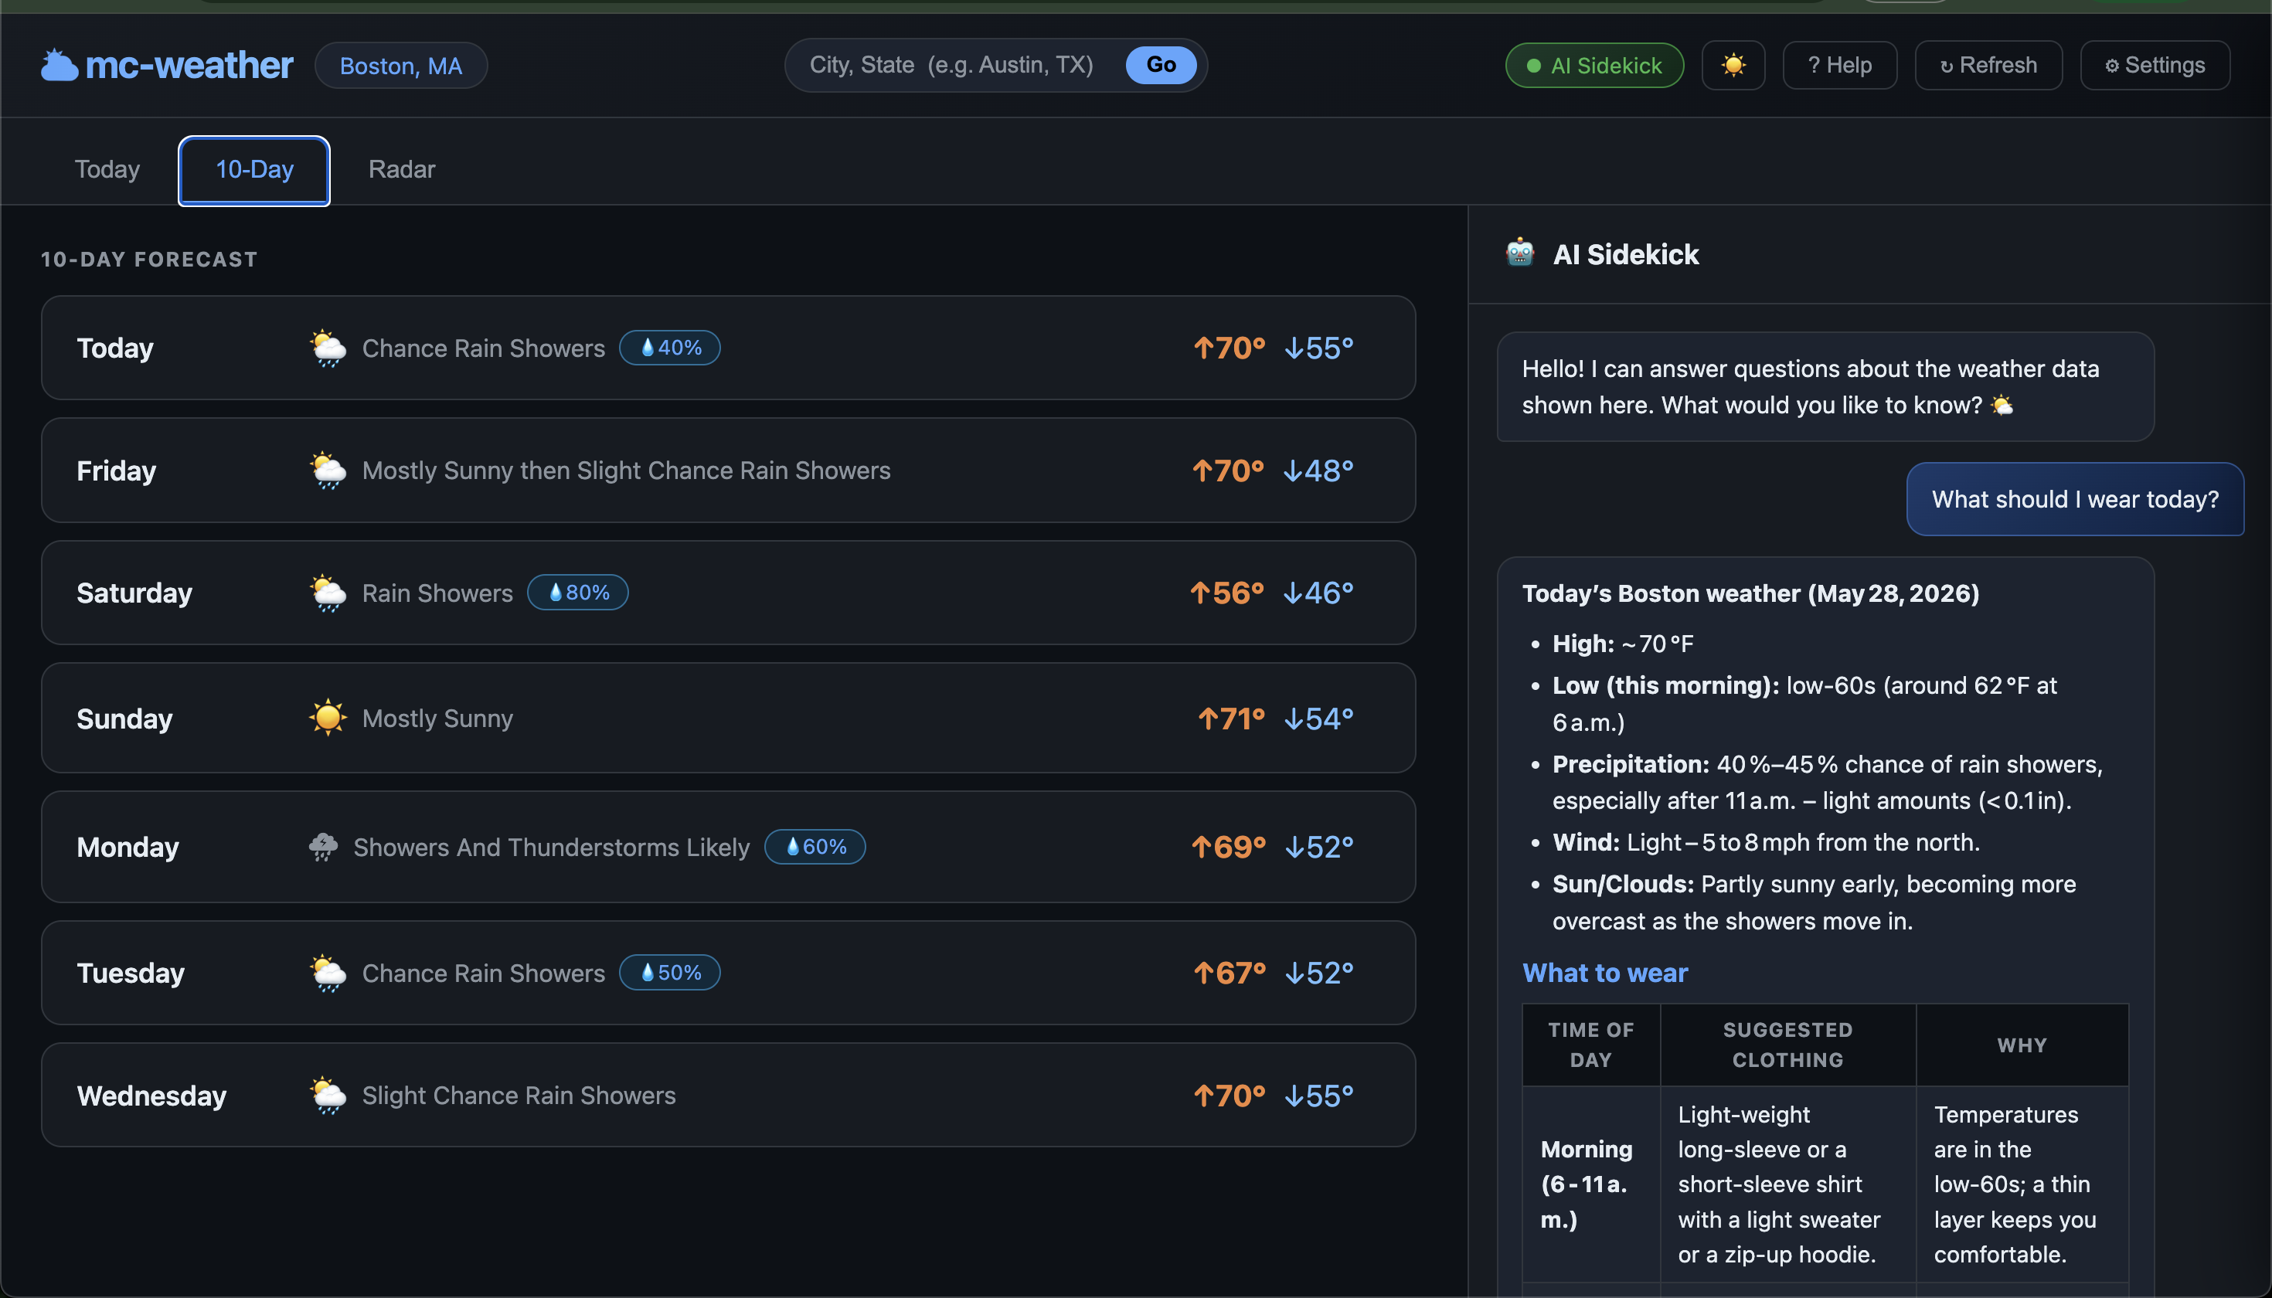Click Saturday's 80% precipitation badge
This screenshot has height=1298, width=2272.
[578, 592]
